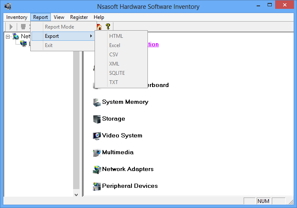
Task: Close the Nsasoft Hardware Software Inventory window
Action: coord(284,5)
